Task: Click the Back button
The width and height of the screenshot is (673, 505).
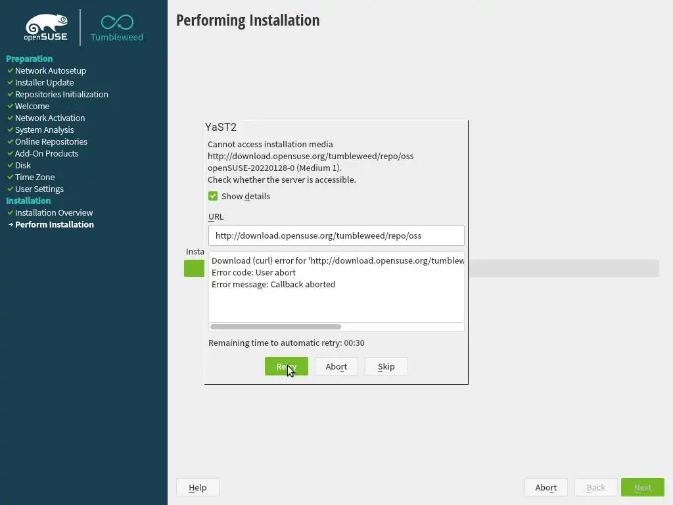Action: click(x=595, y=487)
